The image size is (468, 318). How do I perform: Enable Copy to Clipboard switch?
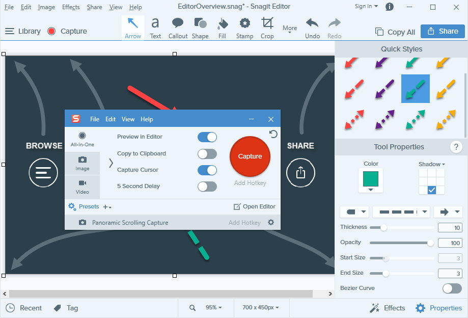click(207, 154)
